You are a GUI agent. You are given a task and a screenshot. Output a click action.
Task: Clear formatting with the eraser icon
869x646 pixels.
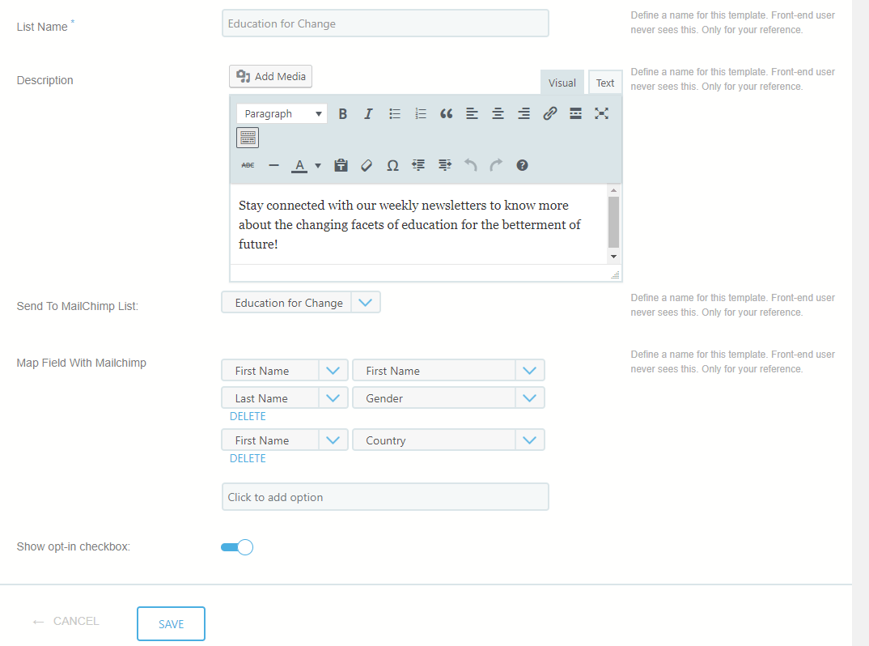tap(367, 164)
